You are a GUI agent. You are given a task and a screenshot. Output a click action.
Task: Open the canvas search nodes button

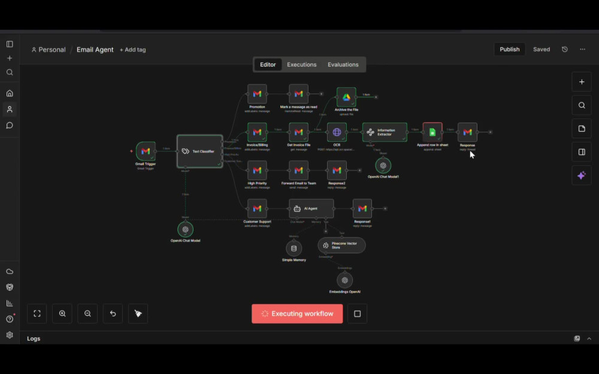click(x=582, y=105)
